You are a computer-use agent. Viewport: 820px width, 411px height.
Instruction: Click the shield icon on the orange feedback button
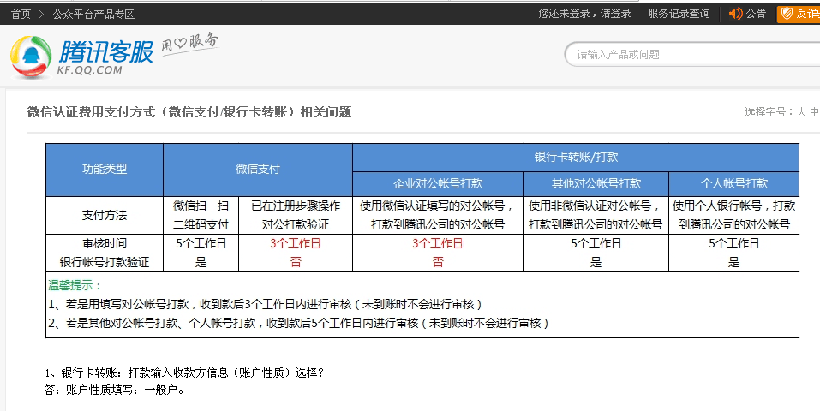point(786,14)
